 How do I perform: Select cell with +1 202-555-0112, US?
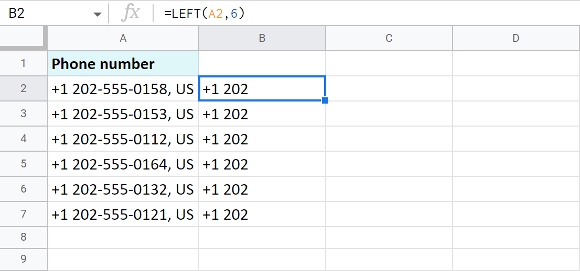coord(123,139)
